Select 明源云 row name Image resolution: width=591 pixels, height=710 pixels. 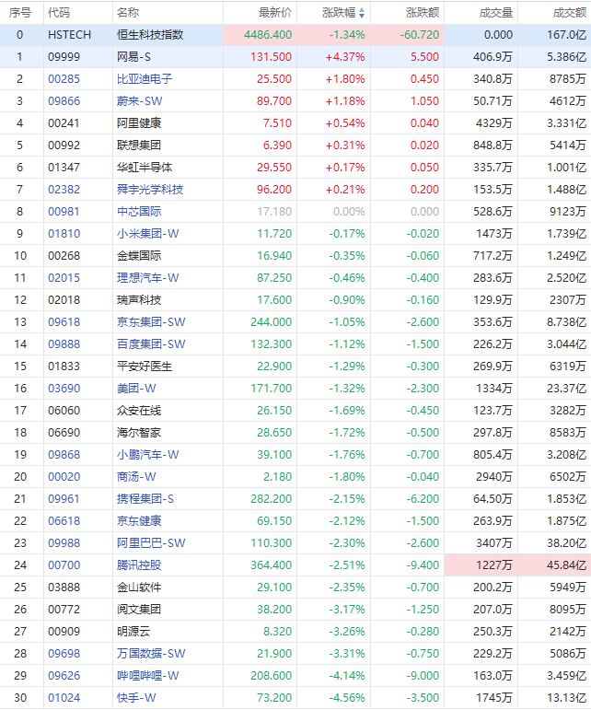pyautogui.click(x=133, y=631)
